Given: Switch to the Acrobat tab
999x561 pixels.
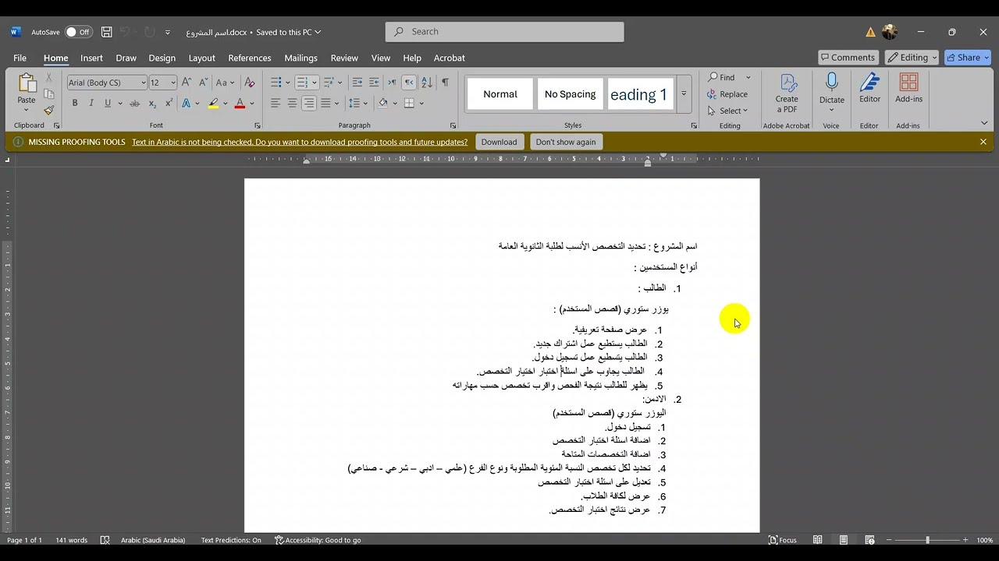Looking at the screenshot, I should [x=450, y=58].
